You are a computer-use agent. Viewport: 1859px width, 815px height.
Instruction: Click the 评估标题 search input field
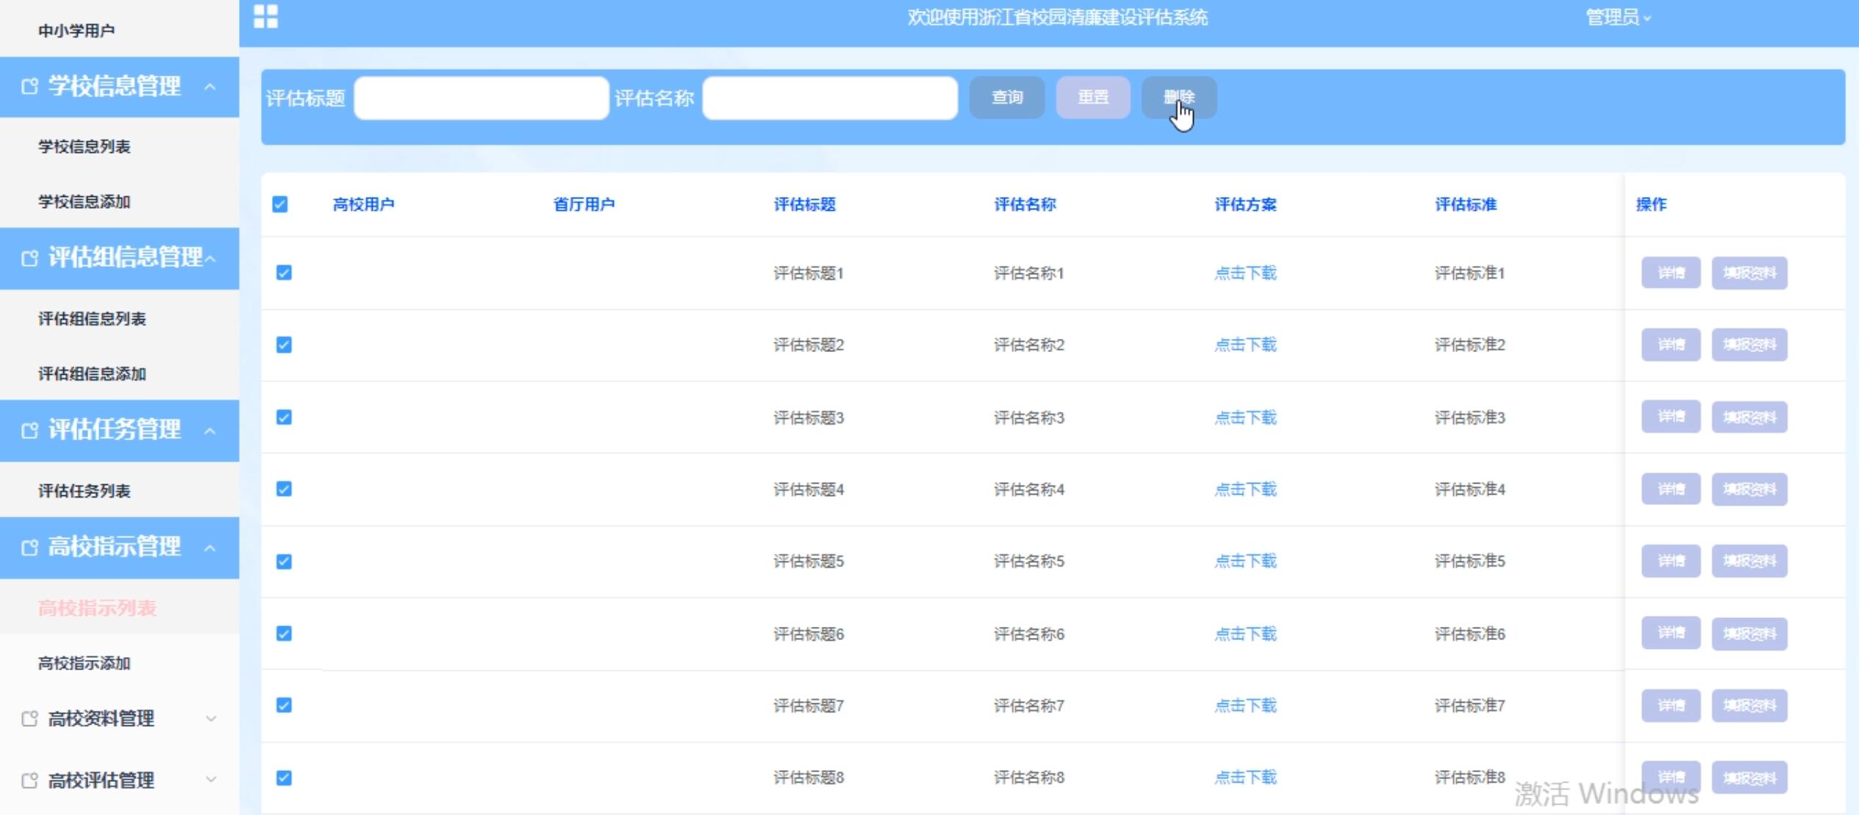481,98
